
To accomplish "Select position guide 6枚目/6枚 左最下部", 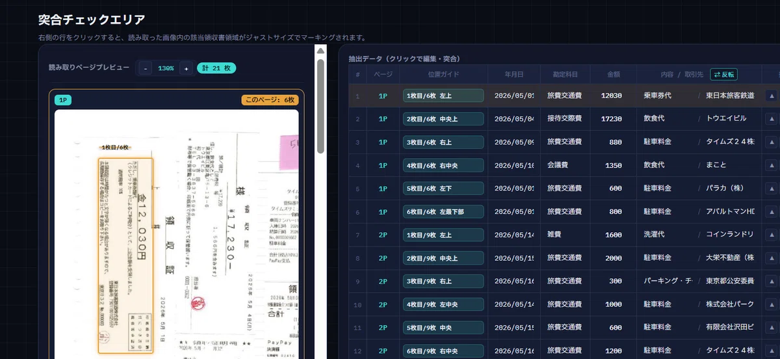I will click(443, 212).
